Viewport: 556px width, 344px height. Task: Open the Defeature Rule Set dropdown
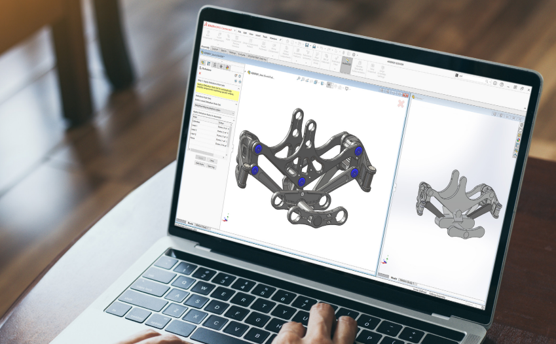[x=215, y=109]
